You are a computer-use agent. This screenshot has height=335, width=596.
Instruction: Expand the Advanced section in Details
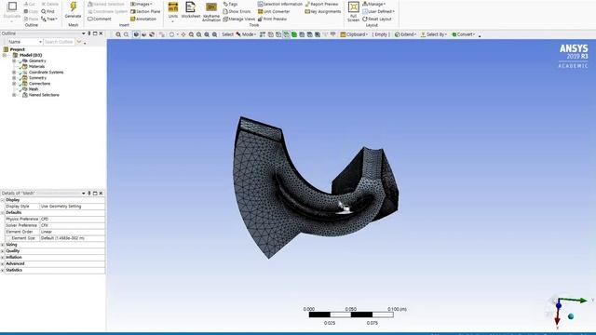click(x=3, y=263)
